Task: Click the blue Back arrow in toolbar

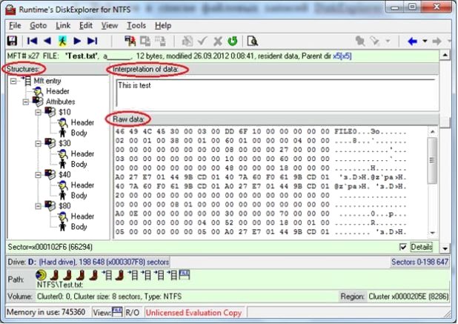Action: coord(413,42)
